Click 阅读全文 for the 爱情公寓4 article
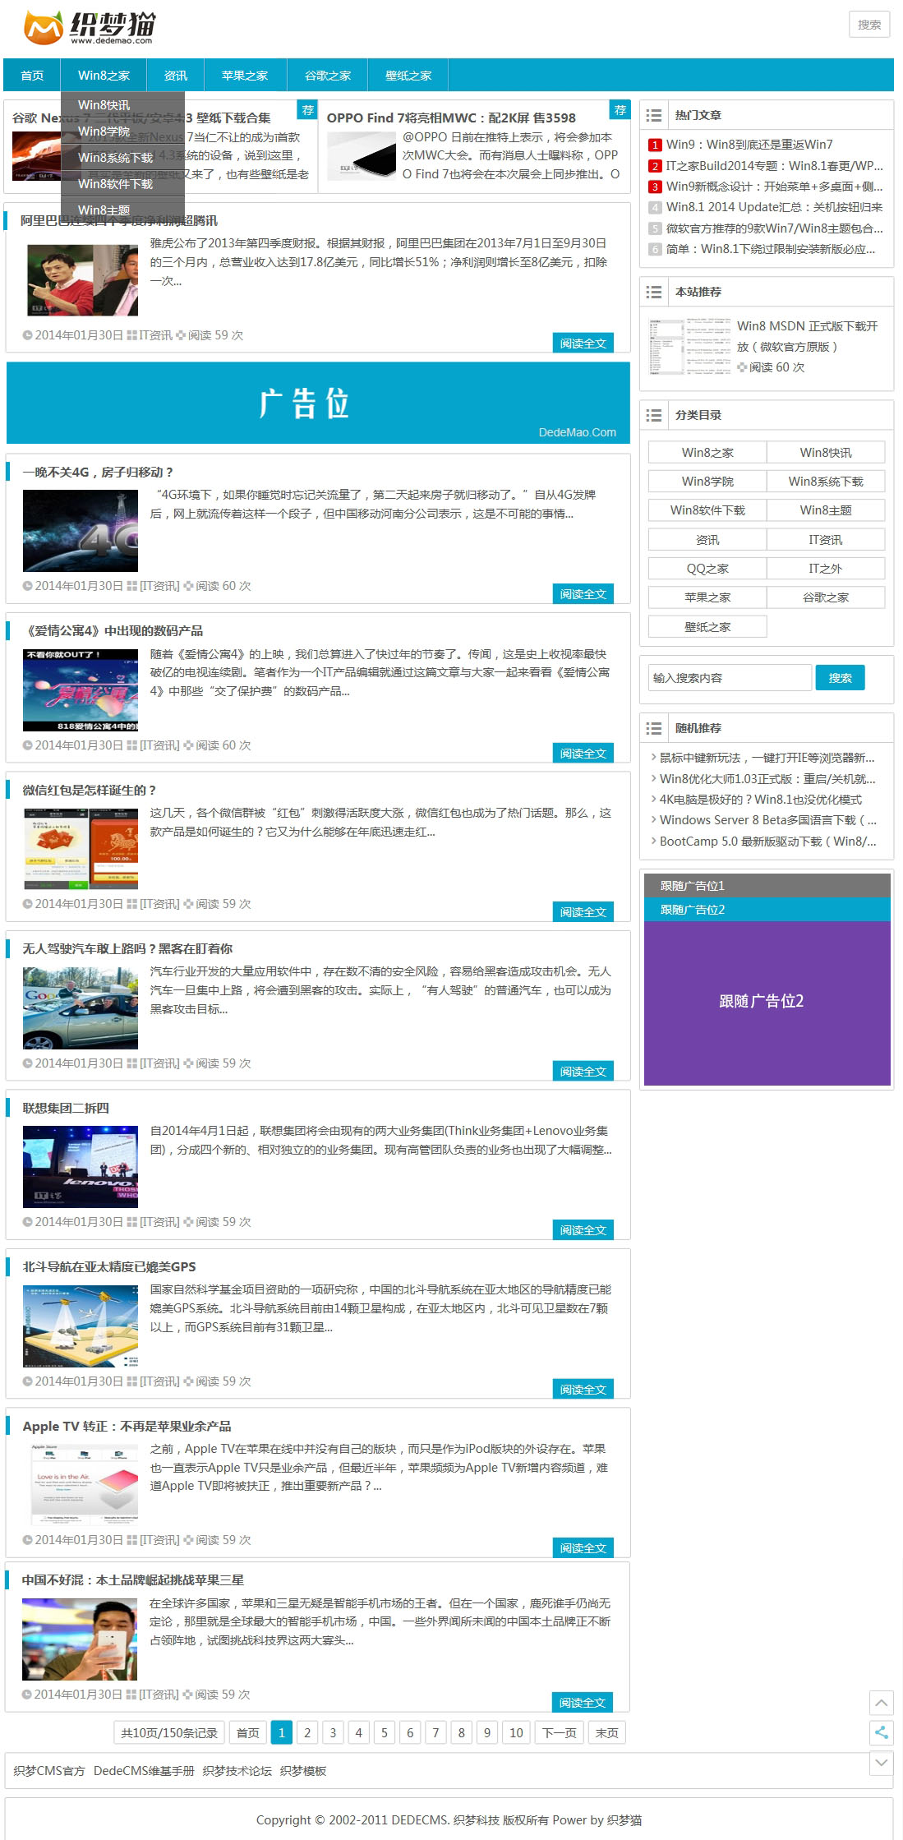The image size is (903, 1840). 583,754
